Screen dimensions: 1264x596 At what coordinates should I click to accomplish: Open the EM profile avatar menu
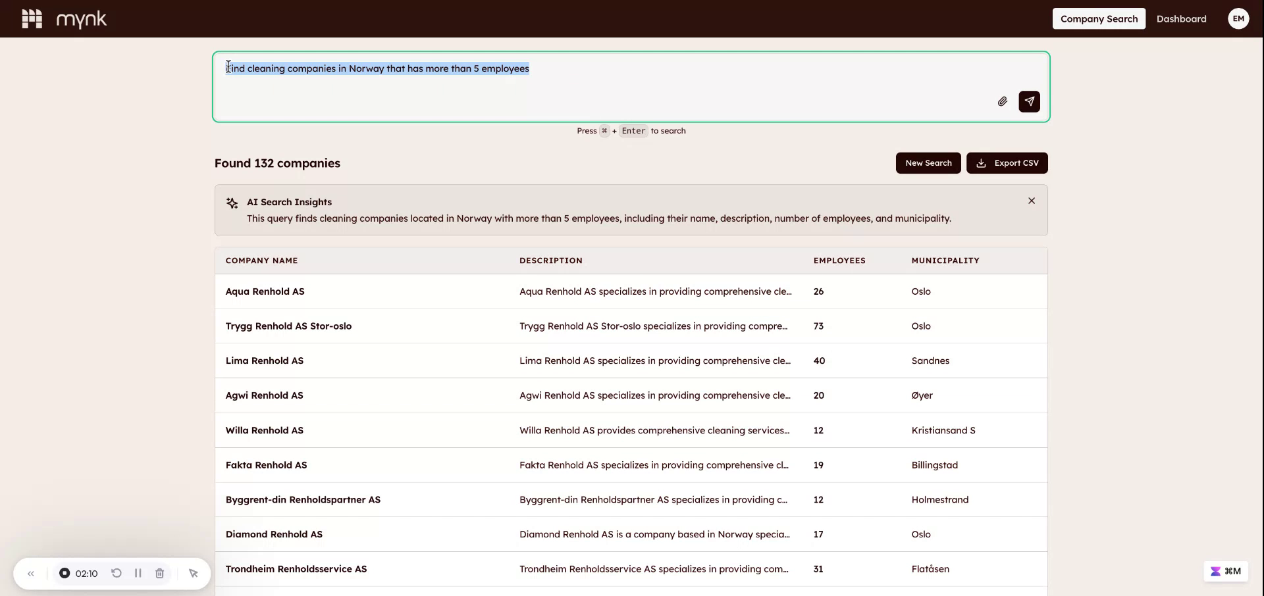[x=1238, y=18]
